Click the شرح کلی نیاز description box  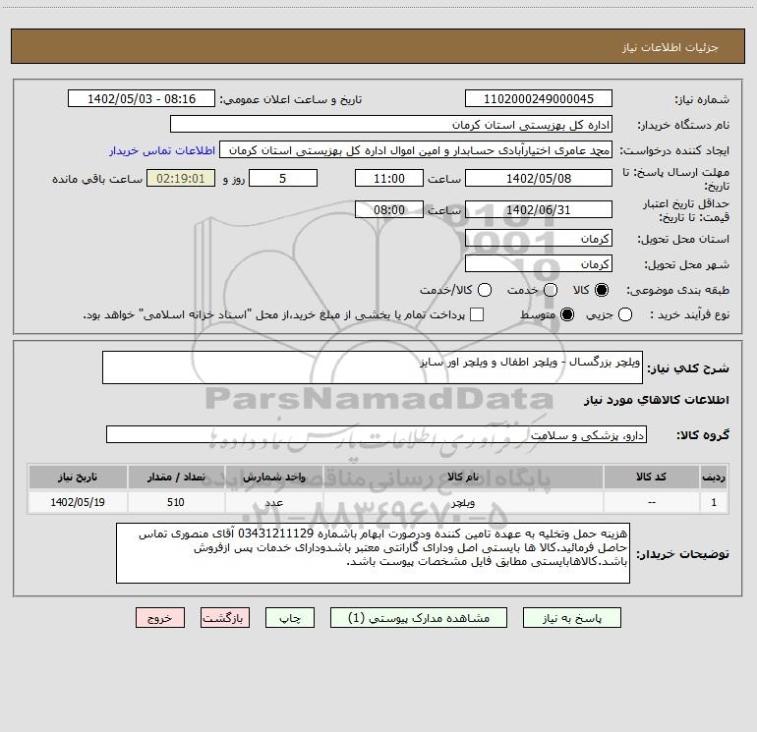(x=373, y=367)
